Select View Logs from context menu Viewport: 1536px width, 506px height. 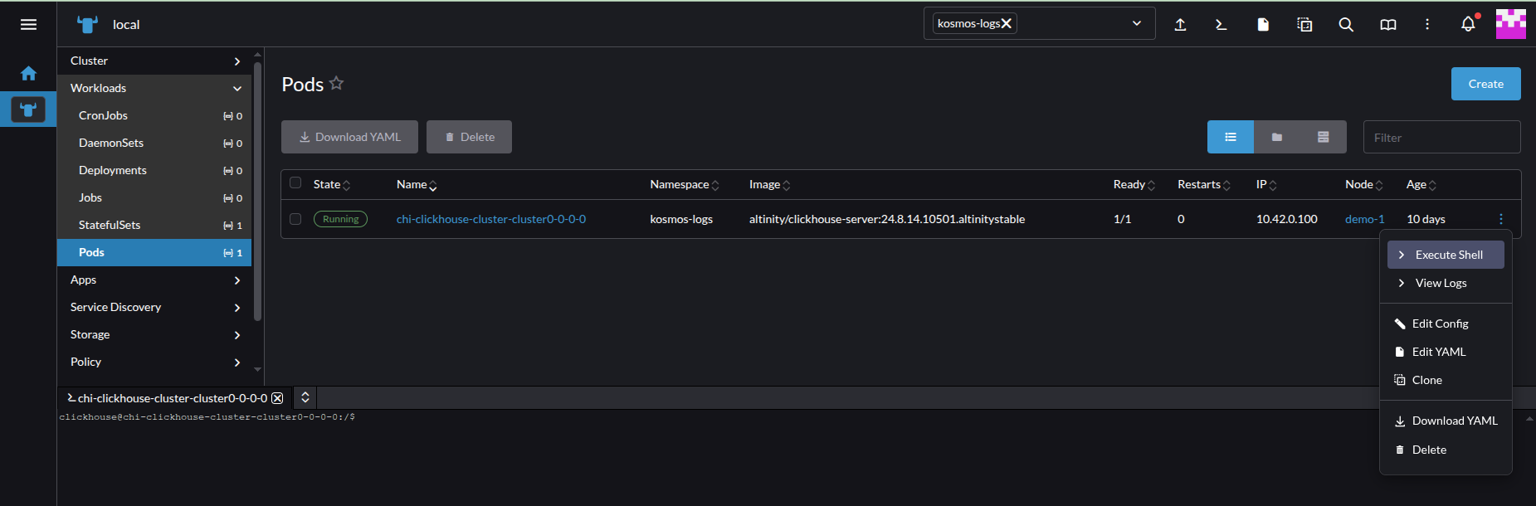point(1441,283)
